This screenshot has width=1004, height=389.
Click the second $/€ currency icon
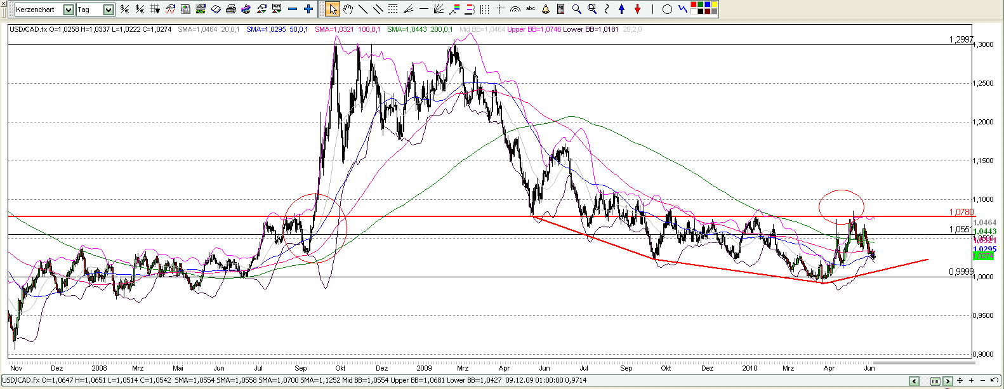pos(140,9)
